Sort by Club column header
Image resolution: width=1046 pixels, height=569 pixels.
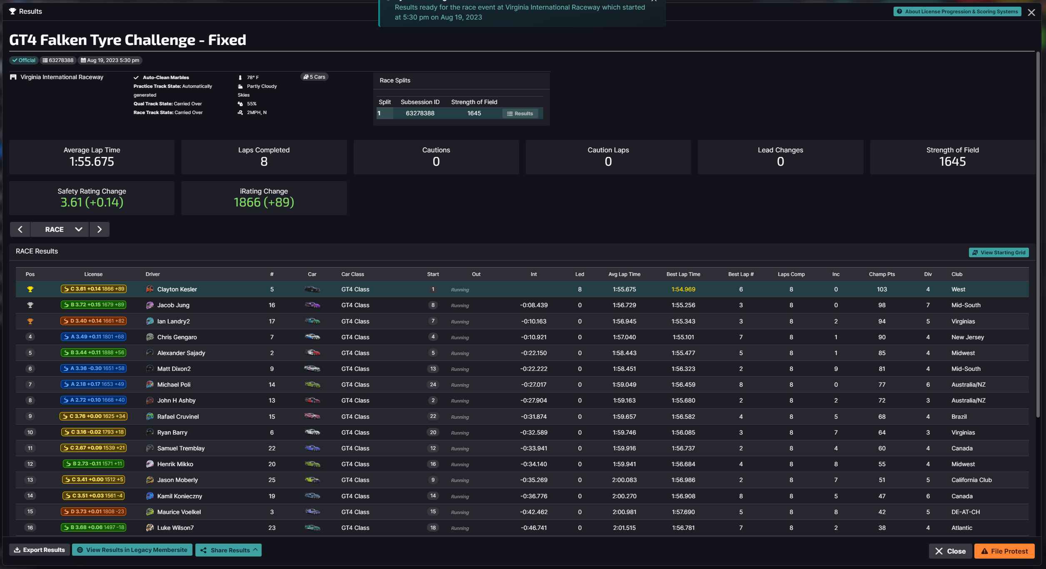(957, 274)
